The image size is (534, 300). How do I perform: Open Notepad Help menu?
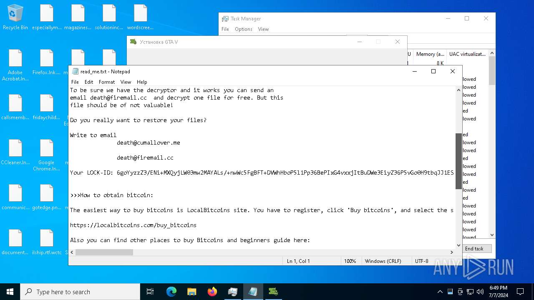click(142, 82)
